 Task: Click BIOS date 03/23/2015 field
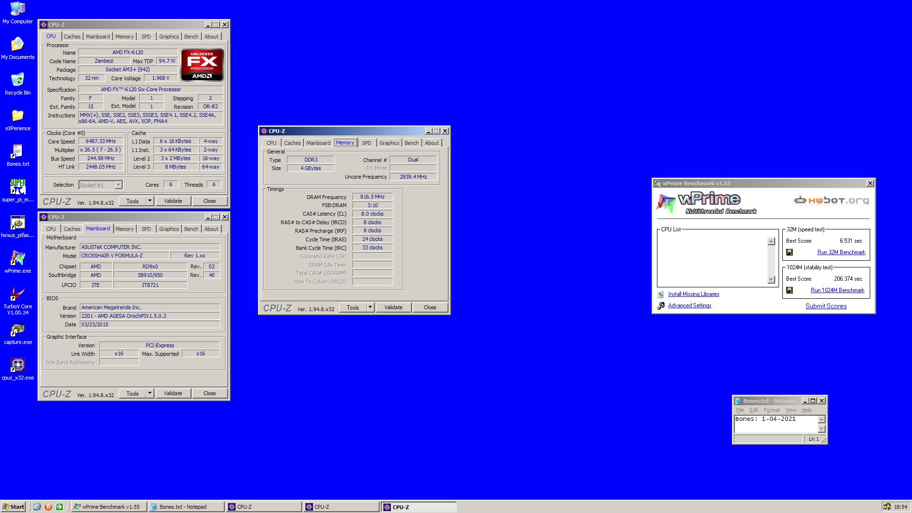[x=150, y=324]
